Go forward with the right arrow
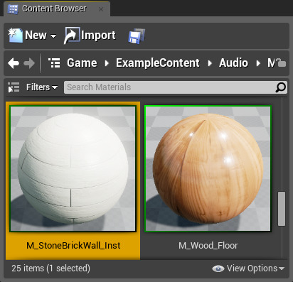 pos(29,63)
